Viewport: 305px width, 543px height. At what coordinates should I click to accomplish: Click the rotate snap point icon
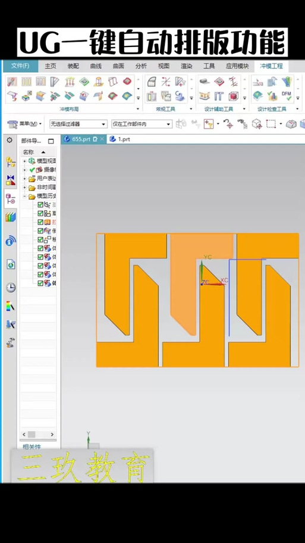tap(228, 124)
